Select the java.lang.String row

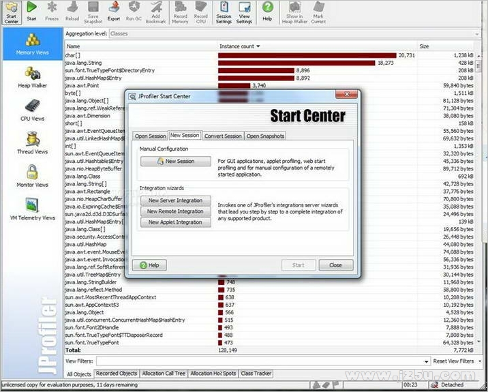click(x=269, y=63)
